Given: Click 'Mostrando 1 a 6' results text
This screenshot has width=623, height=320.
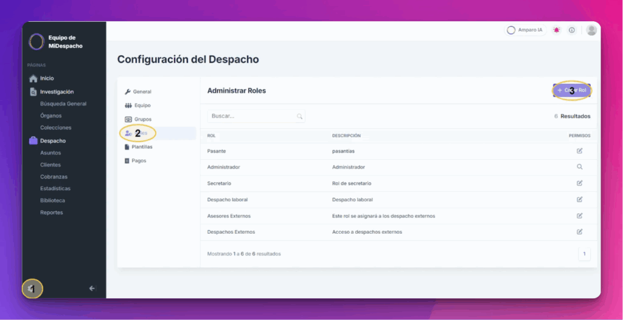Looking at the screenshot, I should (x=244, y=254).
